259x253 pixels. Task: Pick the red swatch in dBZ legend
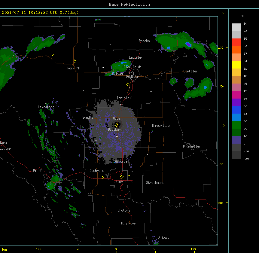236,42
